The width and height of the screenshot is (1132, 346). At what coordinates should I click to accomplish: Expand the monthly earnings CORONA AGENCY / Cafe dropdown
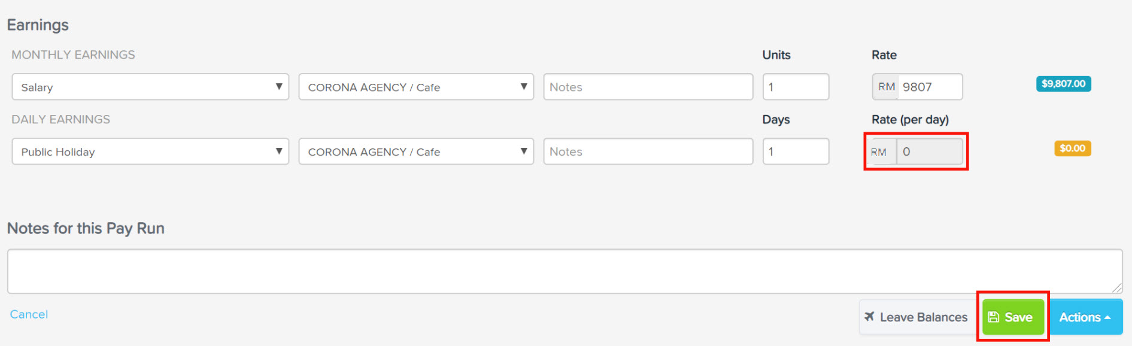tap(416, 87)
